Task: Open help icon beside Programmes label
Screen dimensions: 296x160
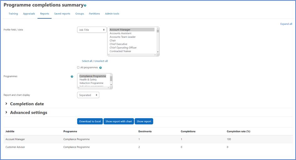Action: point(72,77)
